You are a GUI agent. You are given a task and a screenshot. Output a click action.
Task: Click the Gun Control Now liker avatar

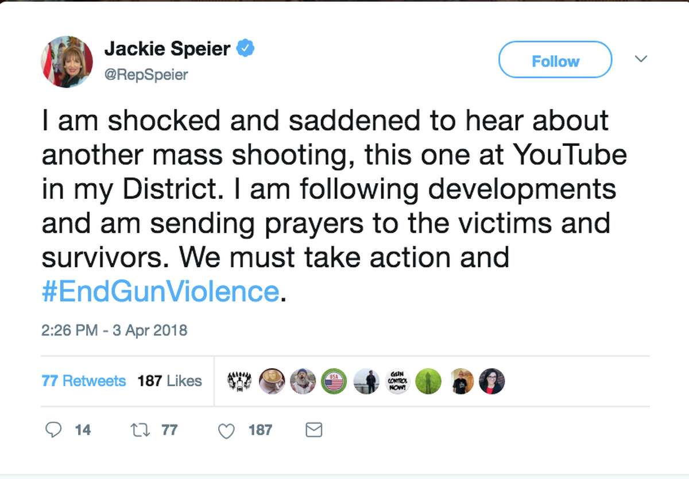click(396, 381)
